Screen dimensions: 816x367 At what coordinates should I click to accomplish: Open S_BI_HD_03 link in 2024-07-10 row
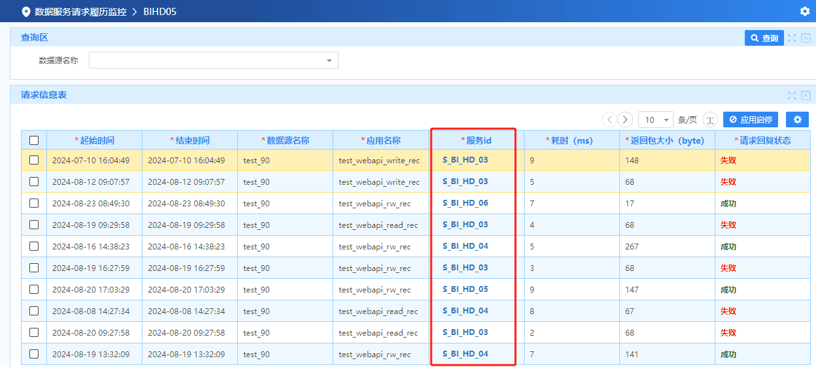pos(465,160)
